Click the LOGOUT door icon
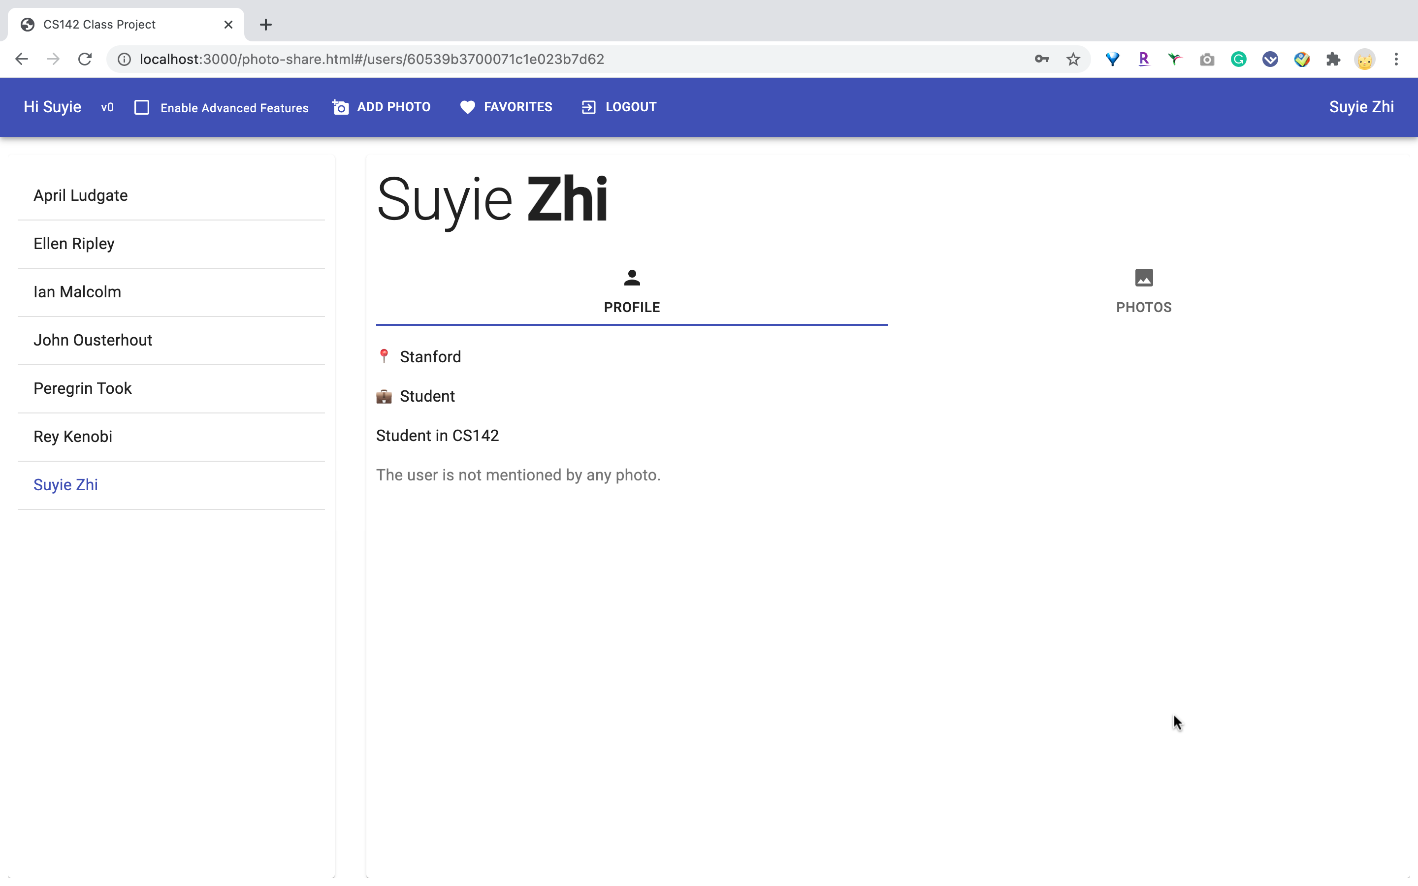The width and height of the screenshot is (1418, 886). tap(588, 106)
